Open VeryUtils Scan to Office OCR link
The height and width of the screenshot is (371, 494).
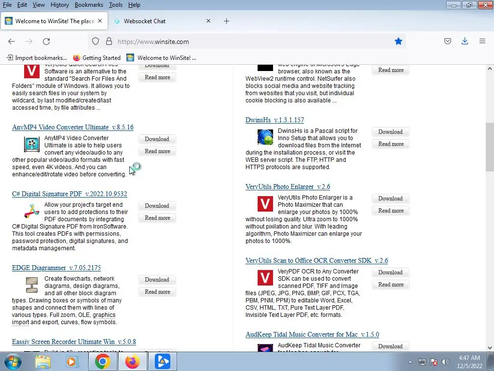[x=316, y=260]
